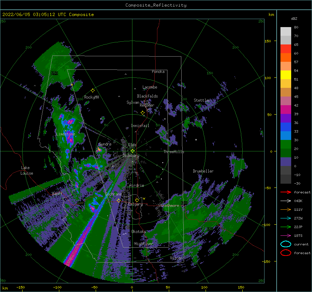Select the Cochrane label

113,194
